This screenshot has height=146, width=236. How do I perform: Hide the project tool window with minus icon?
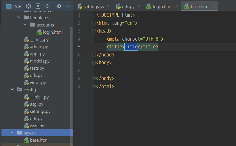(x=68, y=6)
